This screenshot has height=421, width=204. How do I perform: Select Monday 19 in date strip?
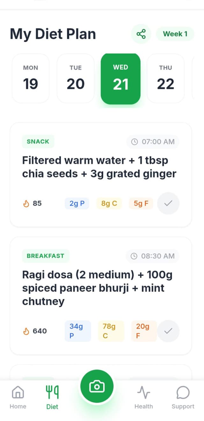point(31,78)
